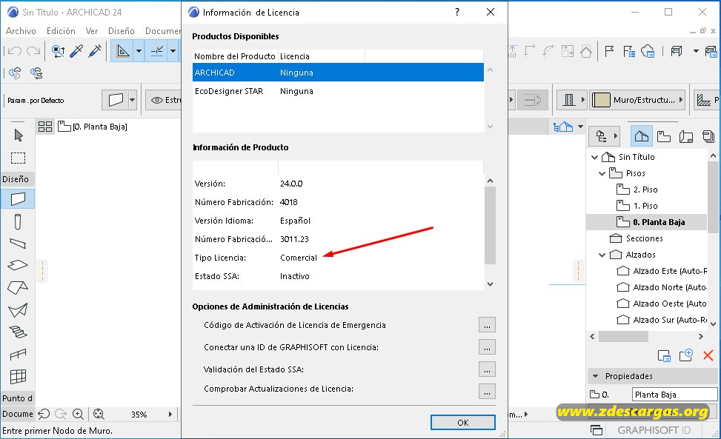Image resolution: width=721 pixels, height=439 pixels.
Task: Choose the Beam tool
Action: point(18,244)
